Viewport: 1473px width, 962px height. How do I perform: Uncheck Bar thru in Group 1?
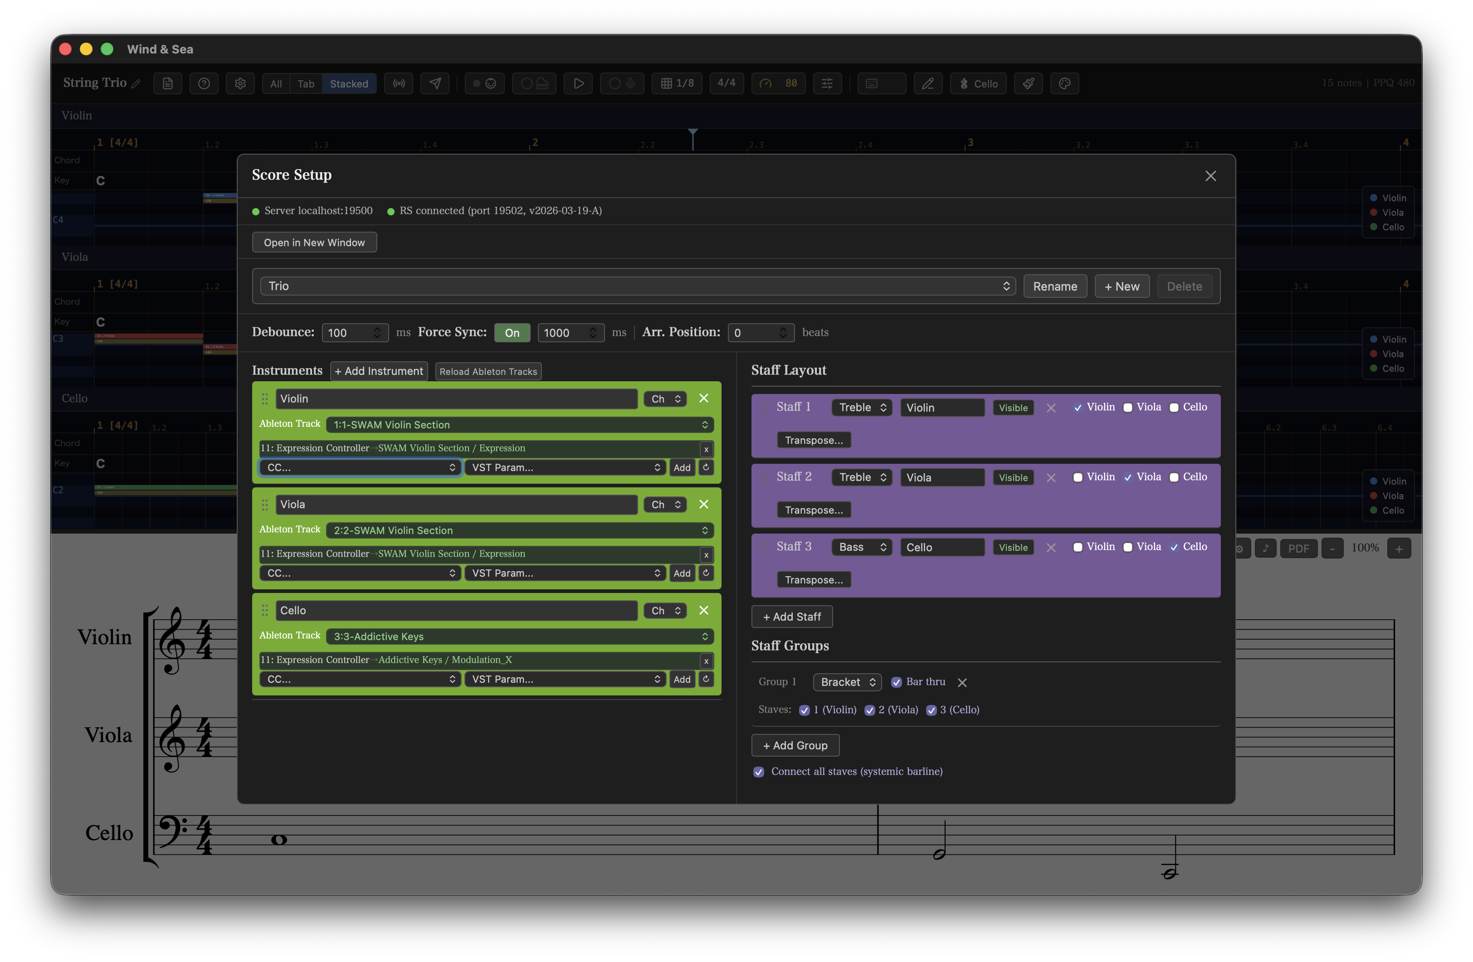pos(896,682)
